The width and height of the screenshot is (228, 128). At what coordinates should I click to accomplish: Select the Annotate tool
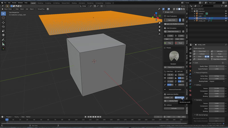[3, 40]
